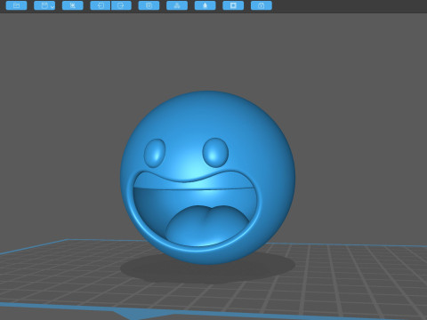427x320 pixels.
Task: Click the square frame icon button in the toolbar
Action: [233, 5]
